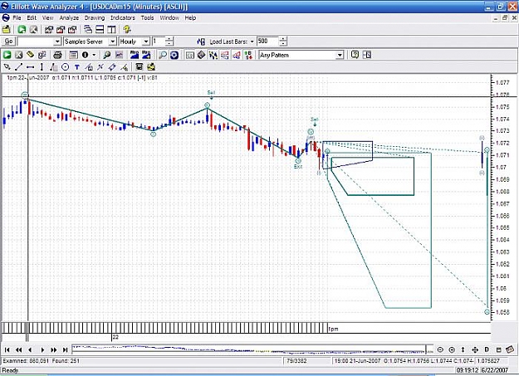Image resolution: width=519 pixels, height=376 pixels.
Task: Open the Load Last Bars dropdown arrow
Action: (252, 42)
